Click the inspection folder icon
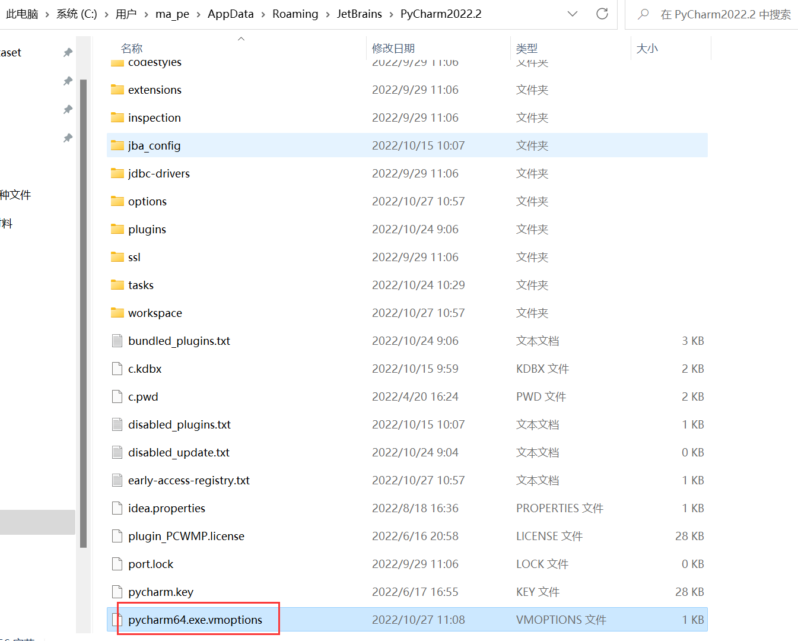The height and width of the screenshot is (641, 798). (117, 118)
